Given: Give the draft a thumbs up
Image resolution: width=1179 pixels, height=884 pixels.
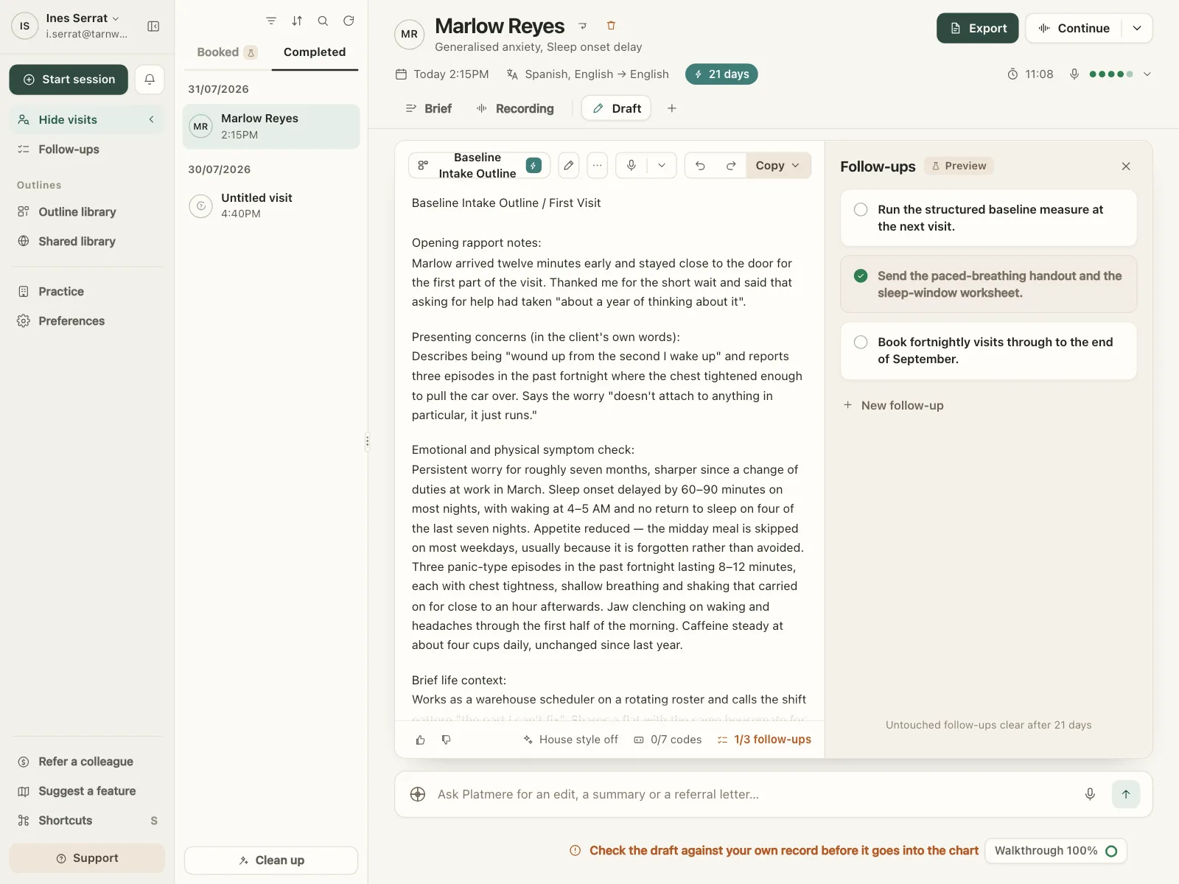Looking at the screenshot, I should (x=421, y=740).
